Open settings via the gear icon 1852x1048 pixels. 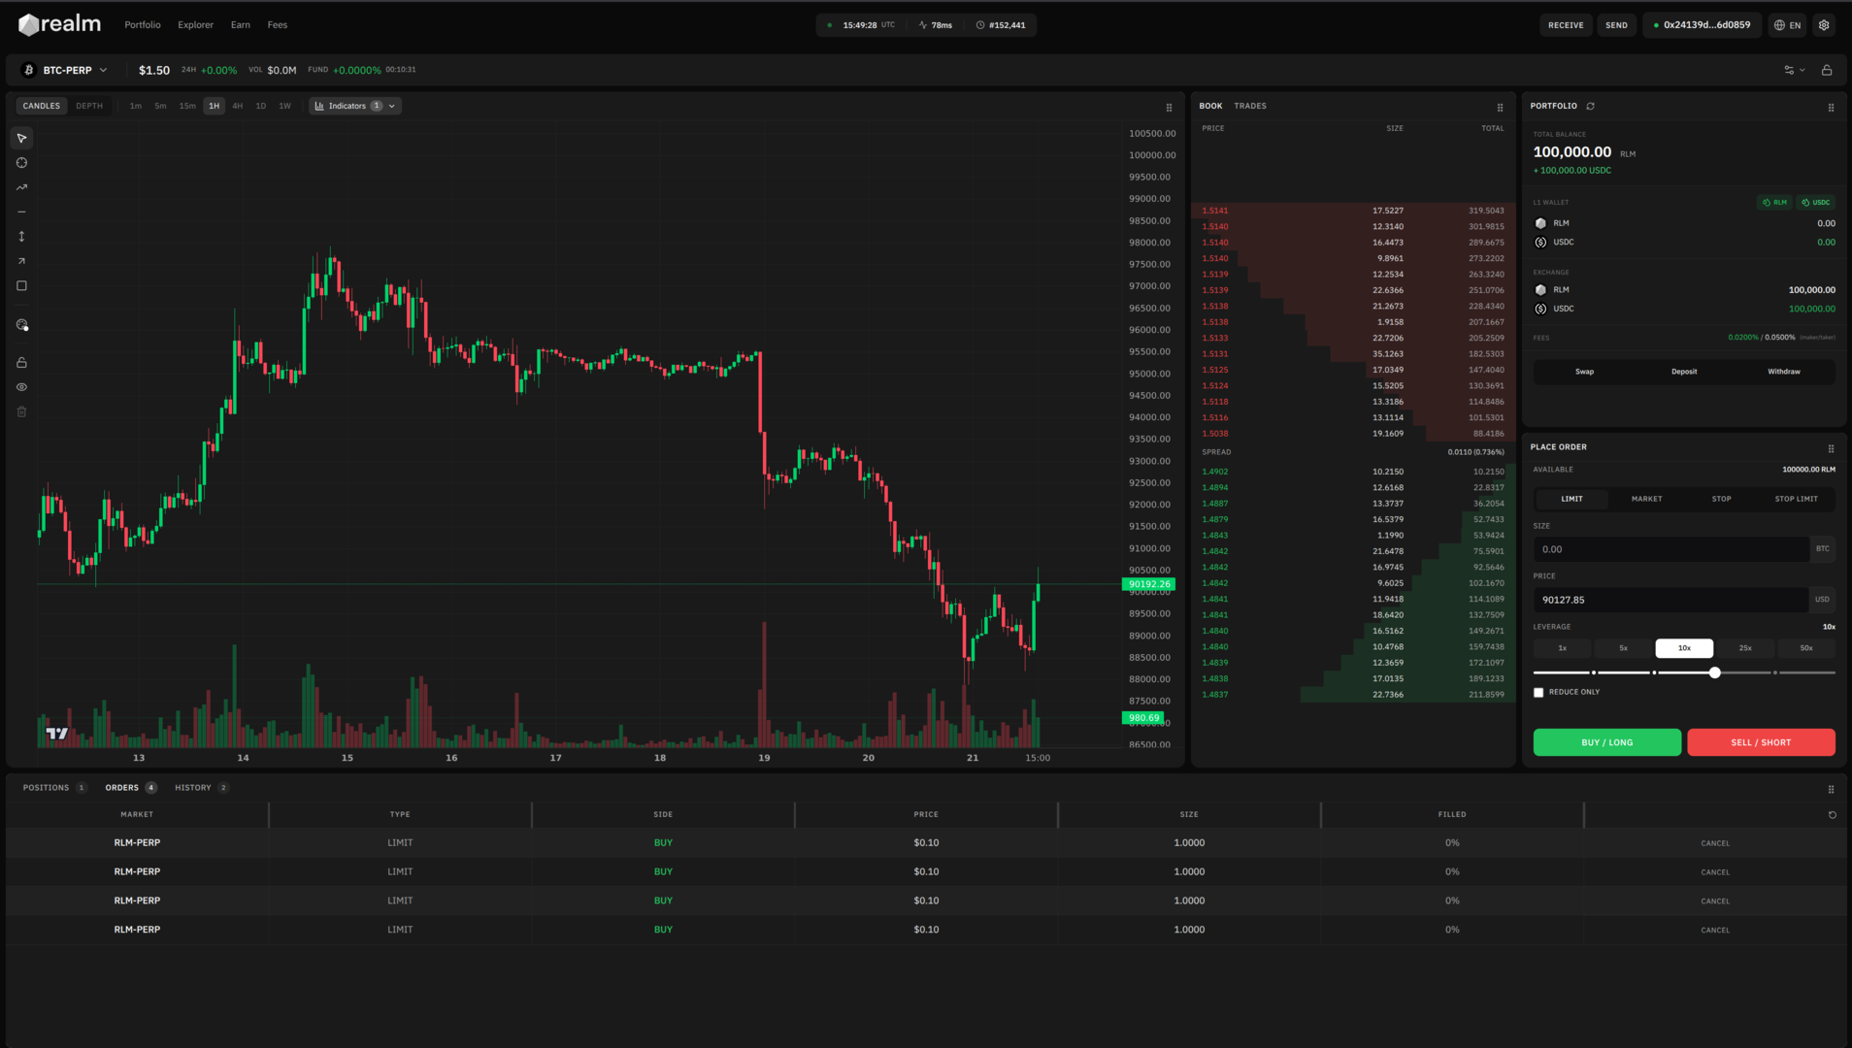pyautogui.click(x=1824, y=25)
